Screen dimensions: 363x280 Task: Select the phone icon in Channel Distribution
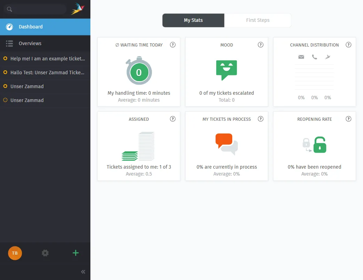[314, 57]
